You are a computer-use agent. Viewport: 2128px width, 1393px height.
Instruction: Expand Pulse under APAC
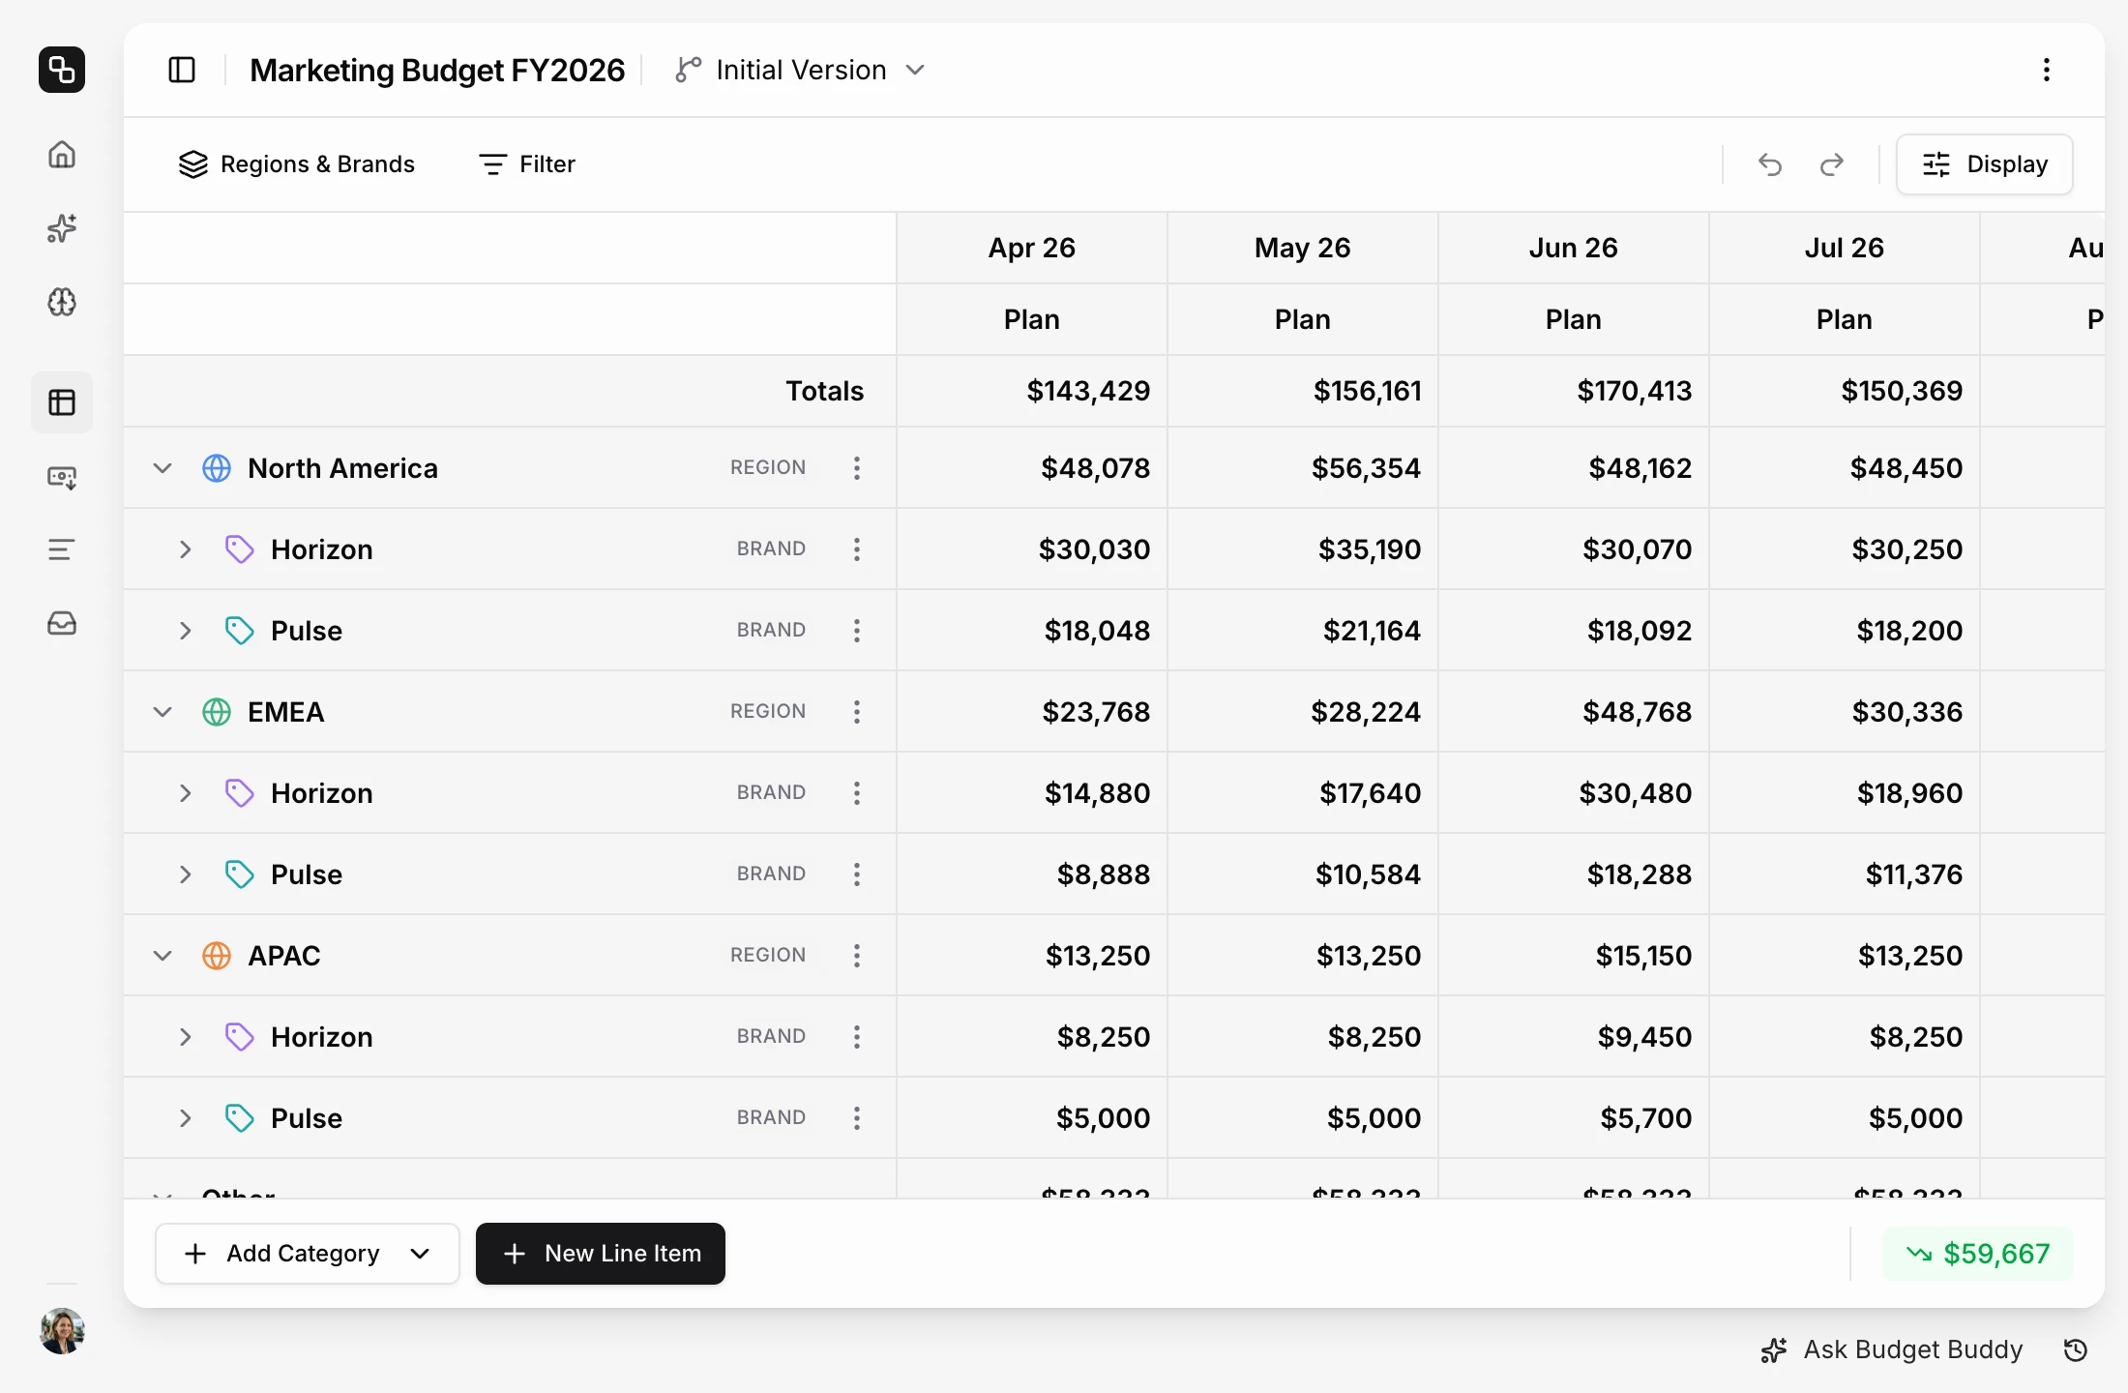point(186,1118)
